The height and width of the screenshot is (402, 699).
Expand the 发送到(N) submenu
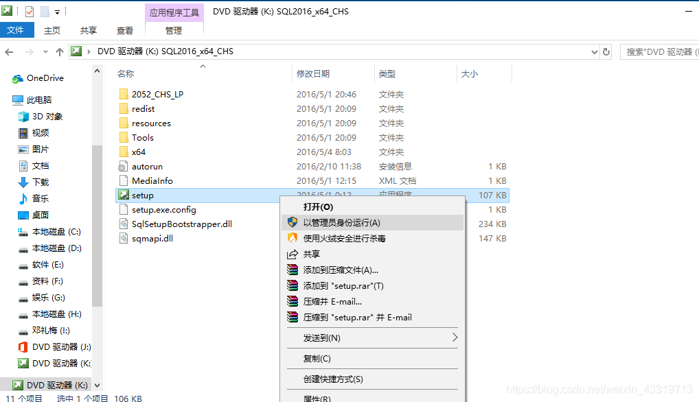[373, 338]
